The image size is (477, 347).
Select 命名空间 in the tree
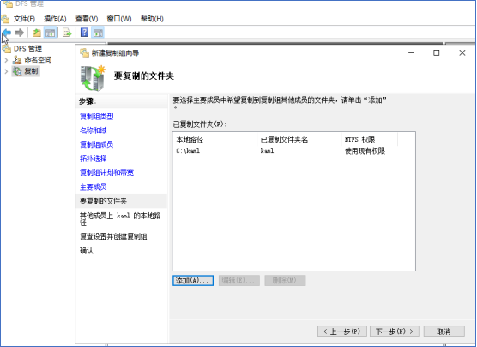[x=38, y=60]
